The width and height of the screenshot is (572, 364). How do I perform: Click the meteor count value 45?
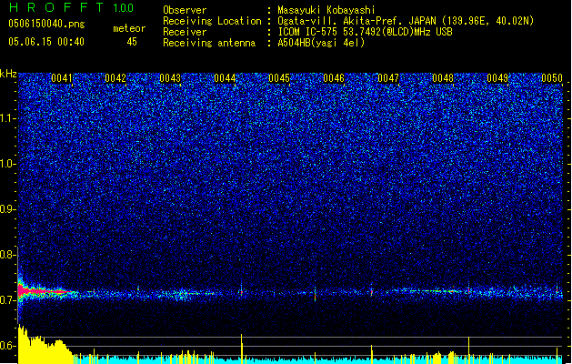click(132, 42)
